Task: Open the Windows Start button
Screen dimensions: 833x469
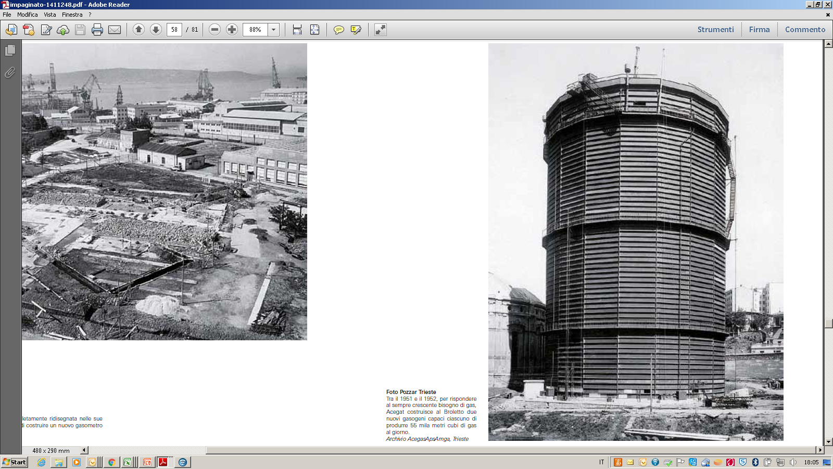Action: click(x=15, y=462)
